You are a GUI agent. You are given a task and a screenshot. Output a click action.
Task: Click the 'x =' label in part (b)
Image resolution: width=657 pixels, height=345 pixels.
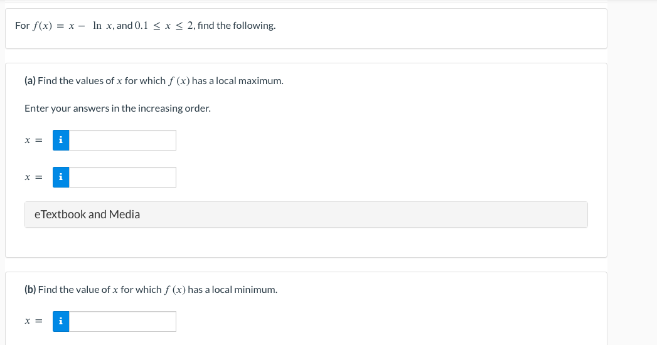[33, 322]
